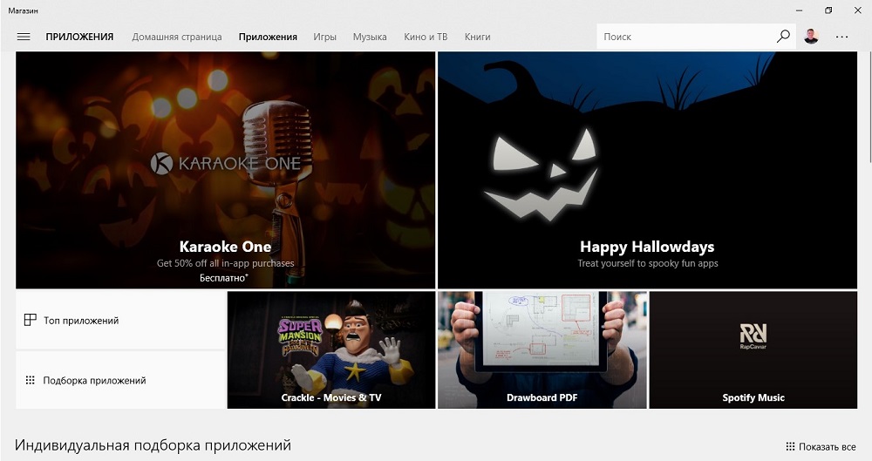Open the Crackle - Movies & TV tile
872x461 pixels.
[x=331, y=349]
